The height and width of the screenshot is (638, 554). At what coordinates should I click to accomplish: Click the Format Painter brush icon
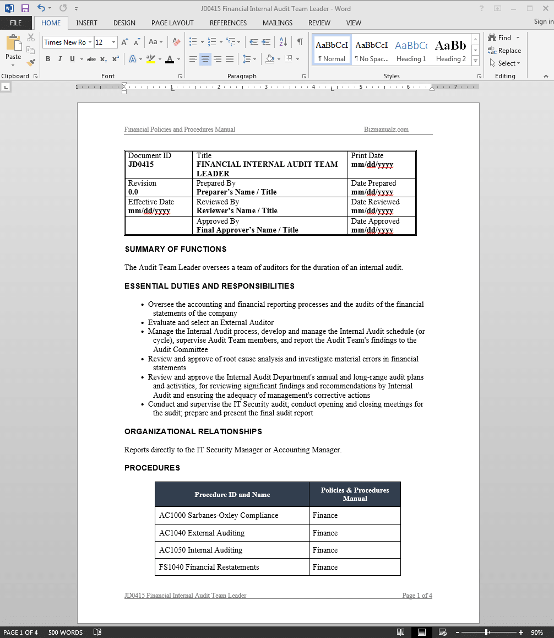coord(31,63)
